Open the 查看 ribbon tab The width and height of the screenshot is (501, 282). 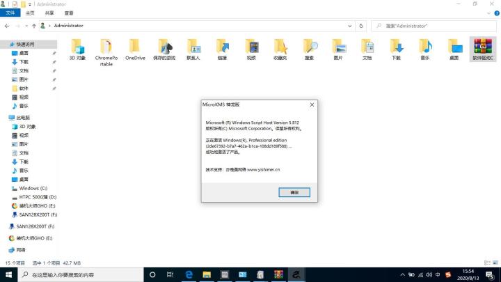(x=69, y=13)
